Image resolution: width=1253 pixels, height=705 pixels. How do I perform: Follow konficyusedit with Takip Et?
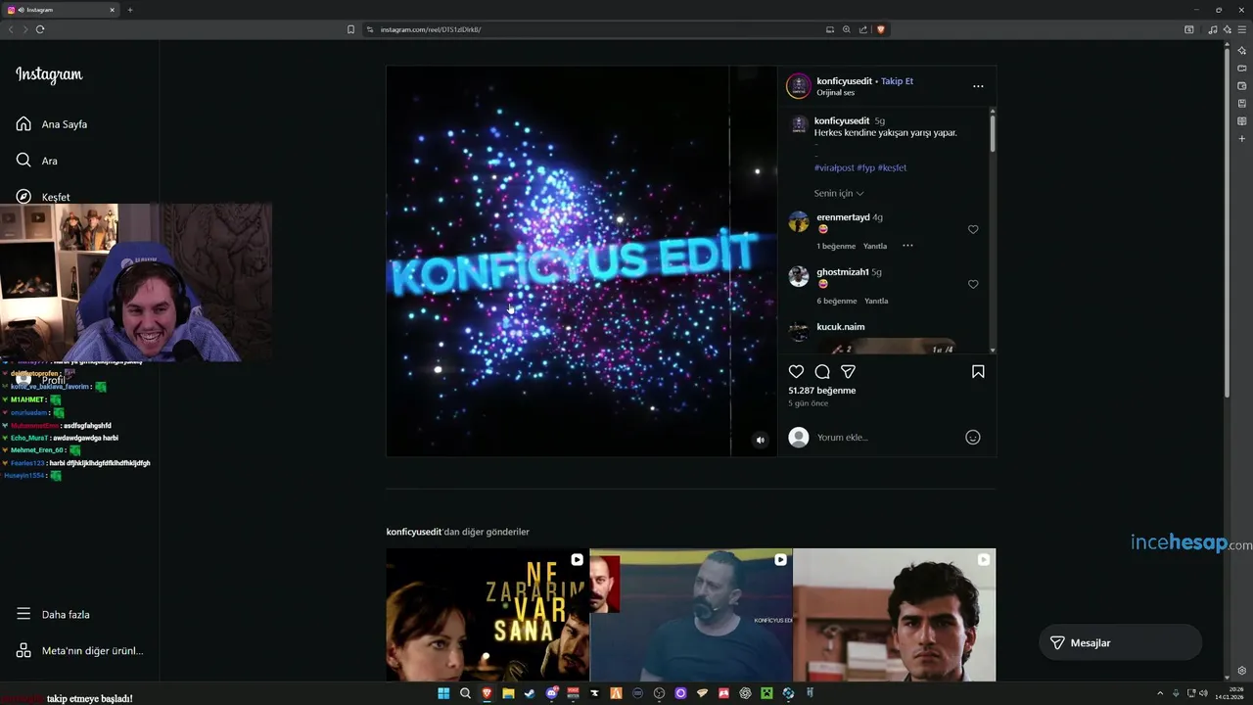coord(897,81)
